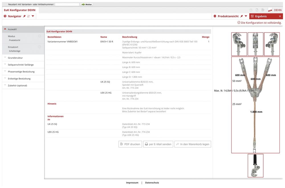The width and height of the screenshot is (285, 188).
Task: Click the Navigator window layout icon
Action: point(28,16)
